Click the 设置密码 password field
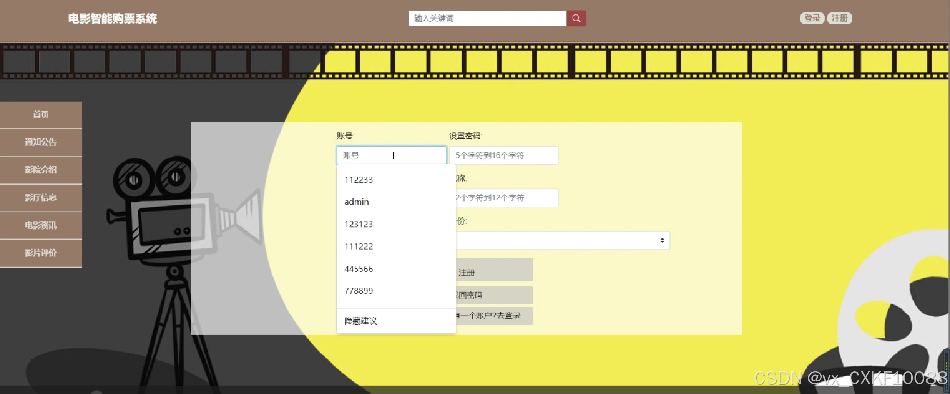 tap(504, 155)
